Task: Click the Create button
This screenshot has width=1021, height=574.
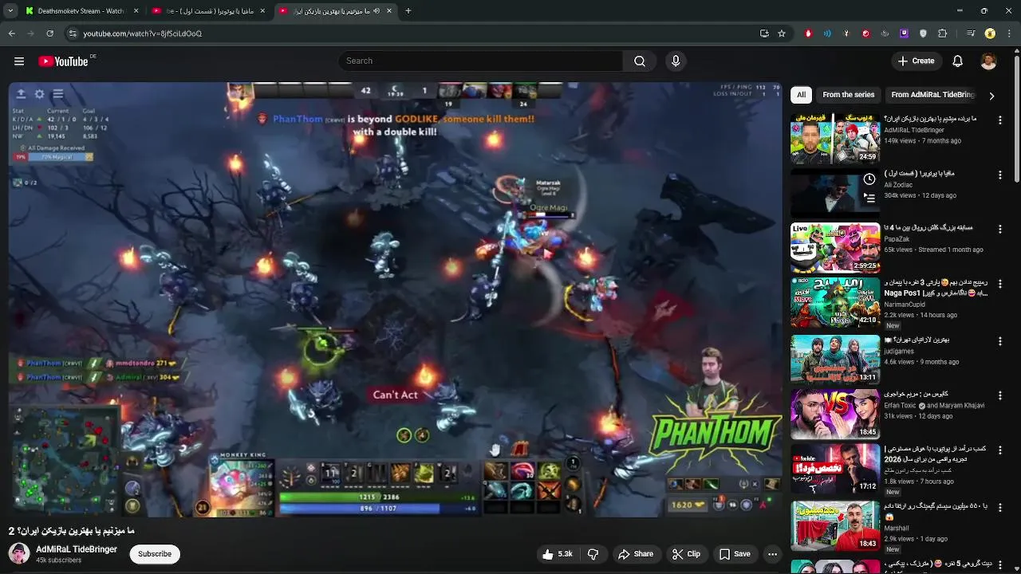Action: pos(916,61)
